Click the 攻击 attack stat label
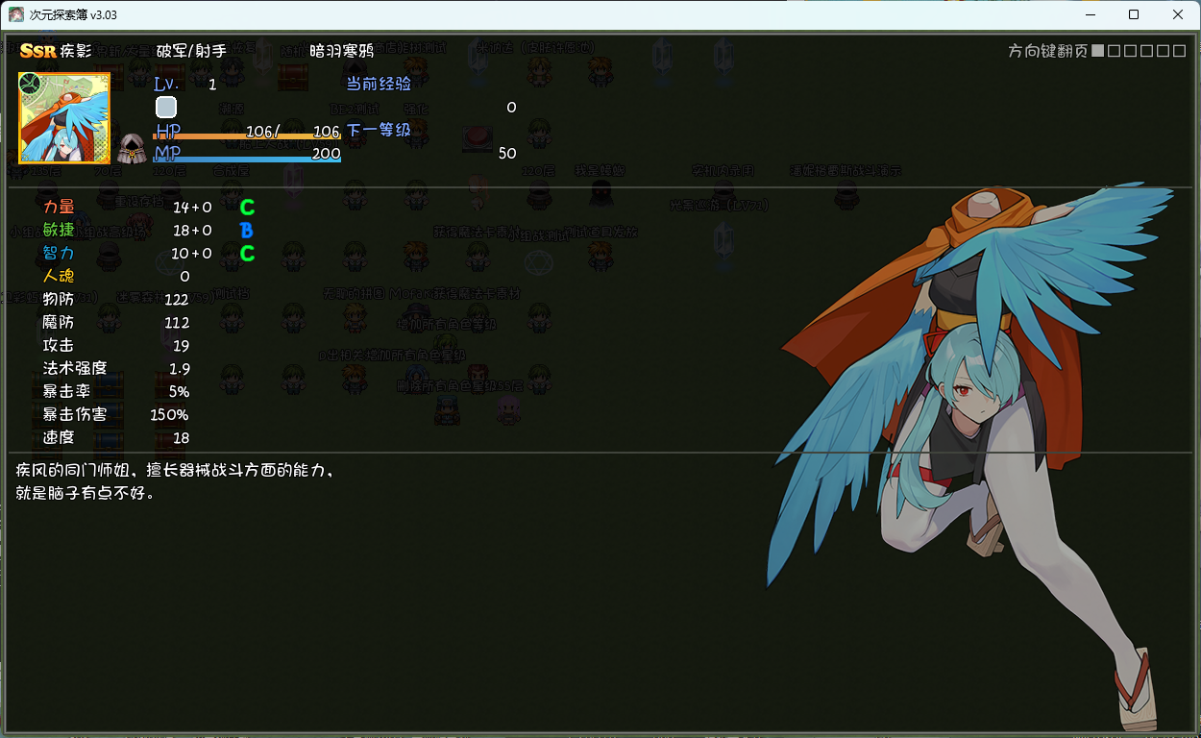Image resolution: width=1201 pixels, height=738 pixels. (59, 345)
